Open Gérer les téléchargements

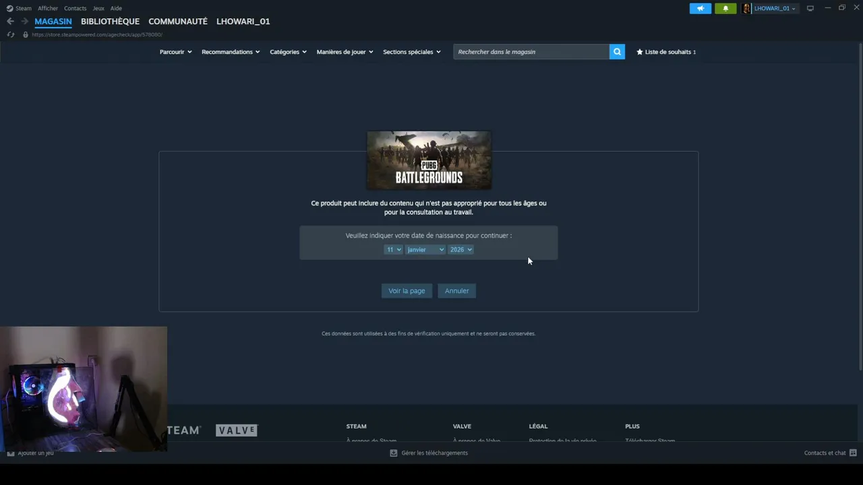pos(429,453)
